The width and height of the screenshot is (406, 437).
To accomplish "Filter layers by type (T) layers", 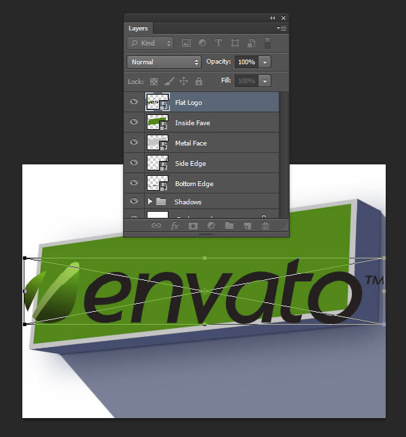I will click(219, 43).
